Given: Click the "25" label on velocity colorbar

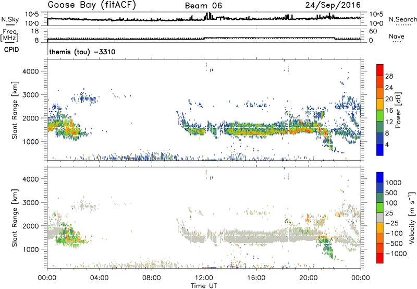Looking at the screenshot, I should pyautogui.click(x=389, y=213).
